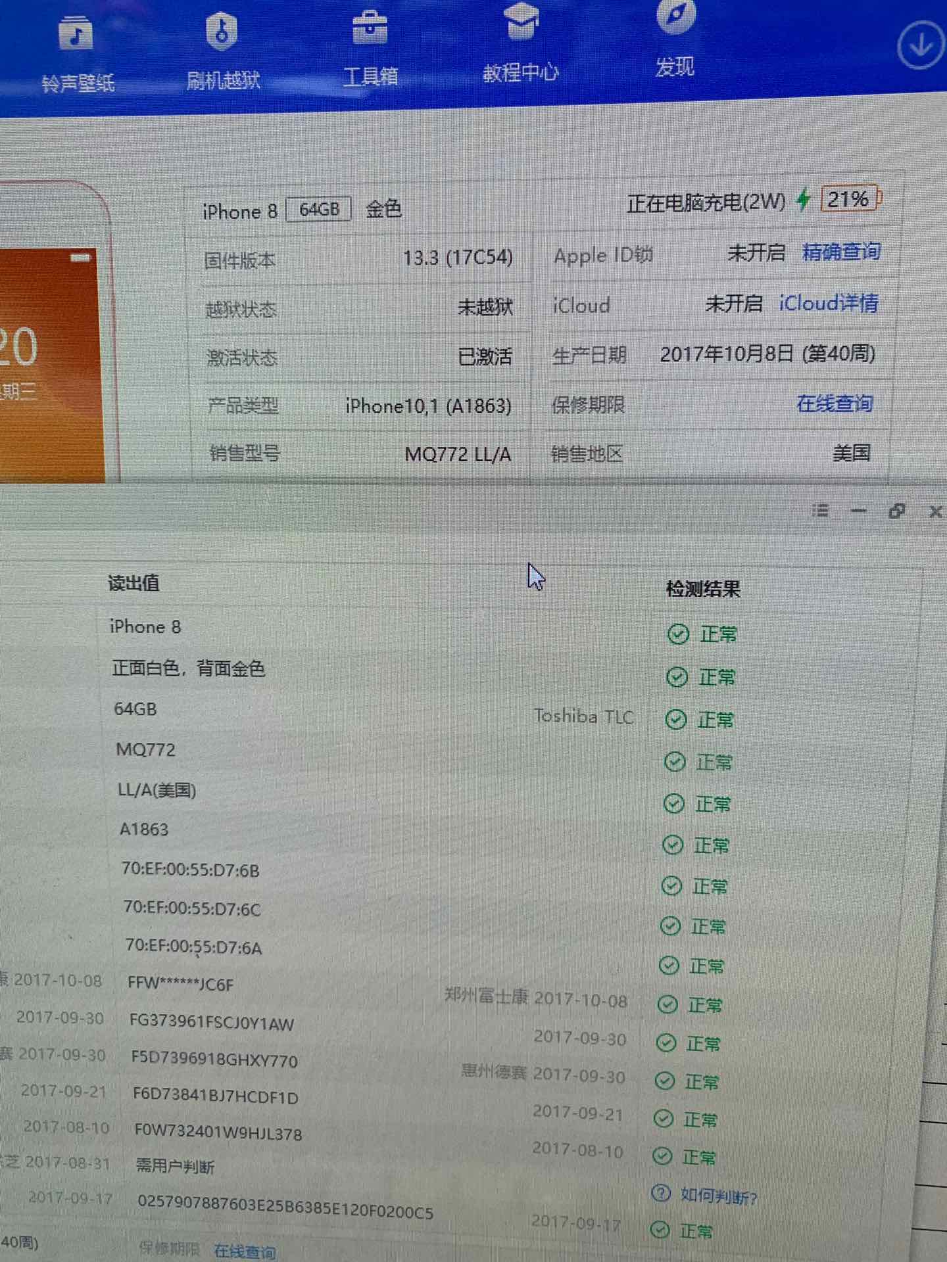Click the 正常 check icon in 70:EF:00:55:D7:6A row
The width and height of the screenshot is (947, 1262).
coord(668,965)
